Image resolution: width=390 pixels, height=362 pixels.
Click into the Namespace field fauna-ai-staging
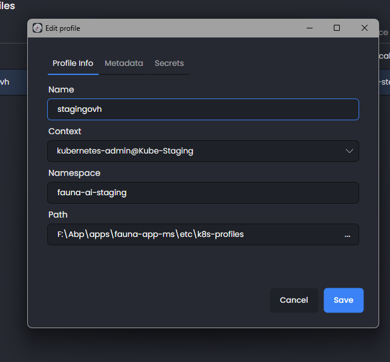[x=203, y=193]
